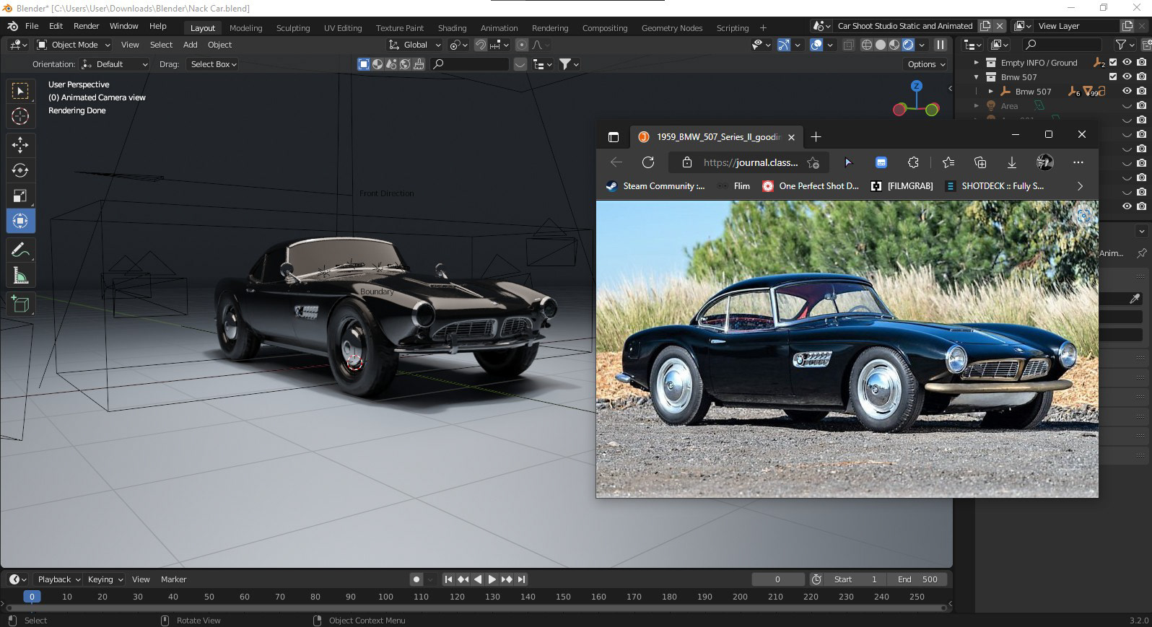Toggle proportional editing
The height and width of the screenshot is (627, 1152).
[522, 45]
